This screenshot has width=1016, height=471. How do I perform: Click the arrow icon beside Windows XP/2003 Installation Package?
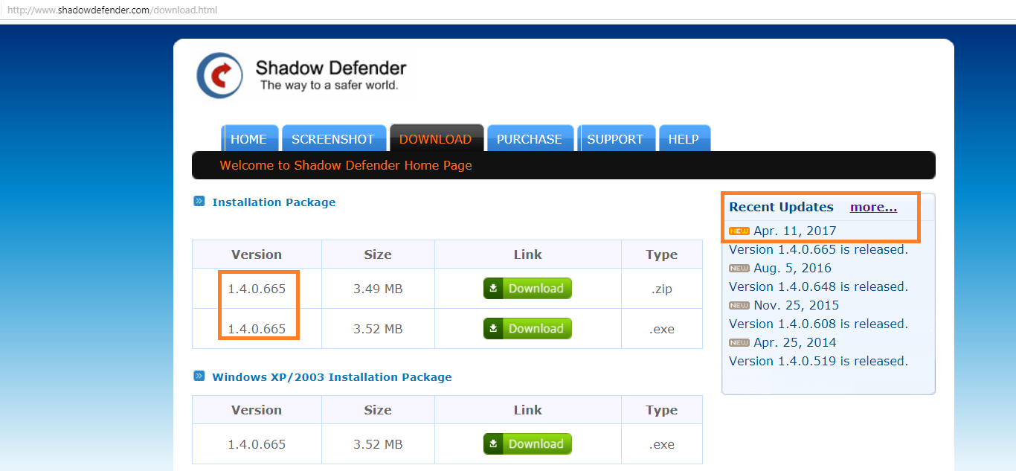(199, 376)
